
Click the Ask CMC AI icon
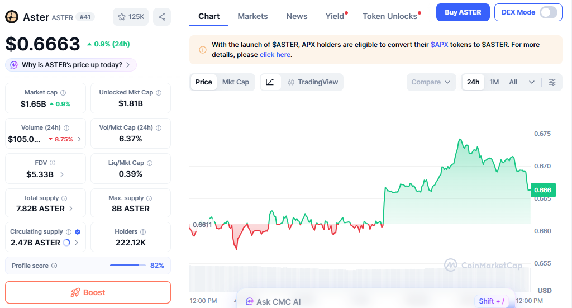click(250, 301)
